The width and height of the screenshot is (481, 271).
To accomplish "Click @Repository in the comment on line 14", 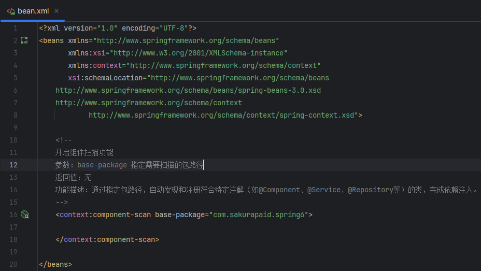I will 370,190.
